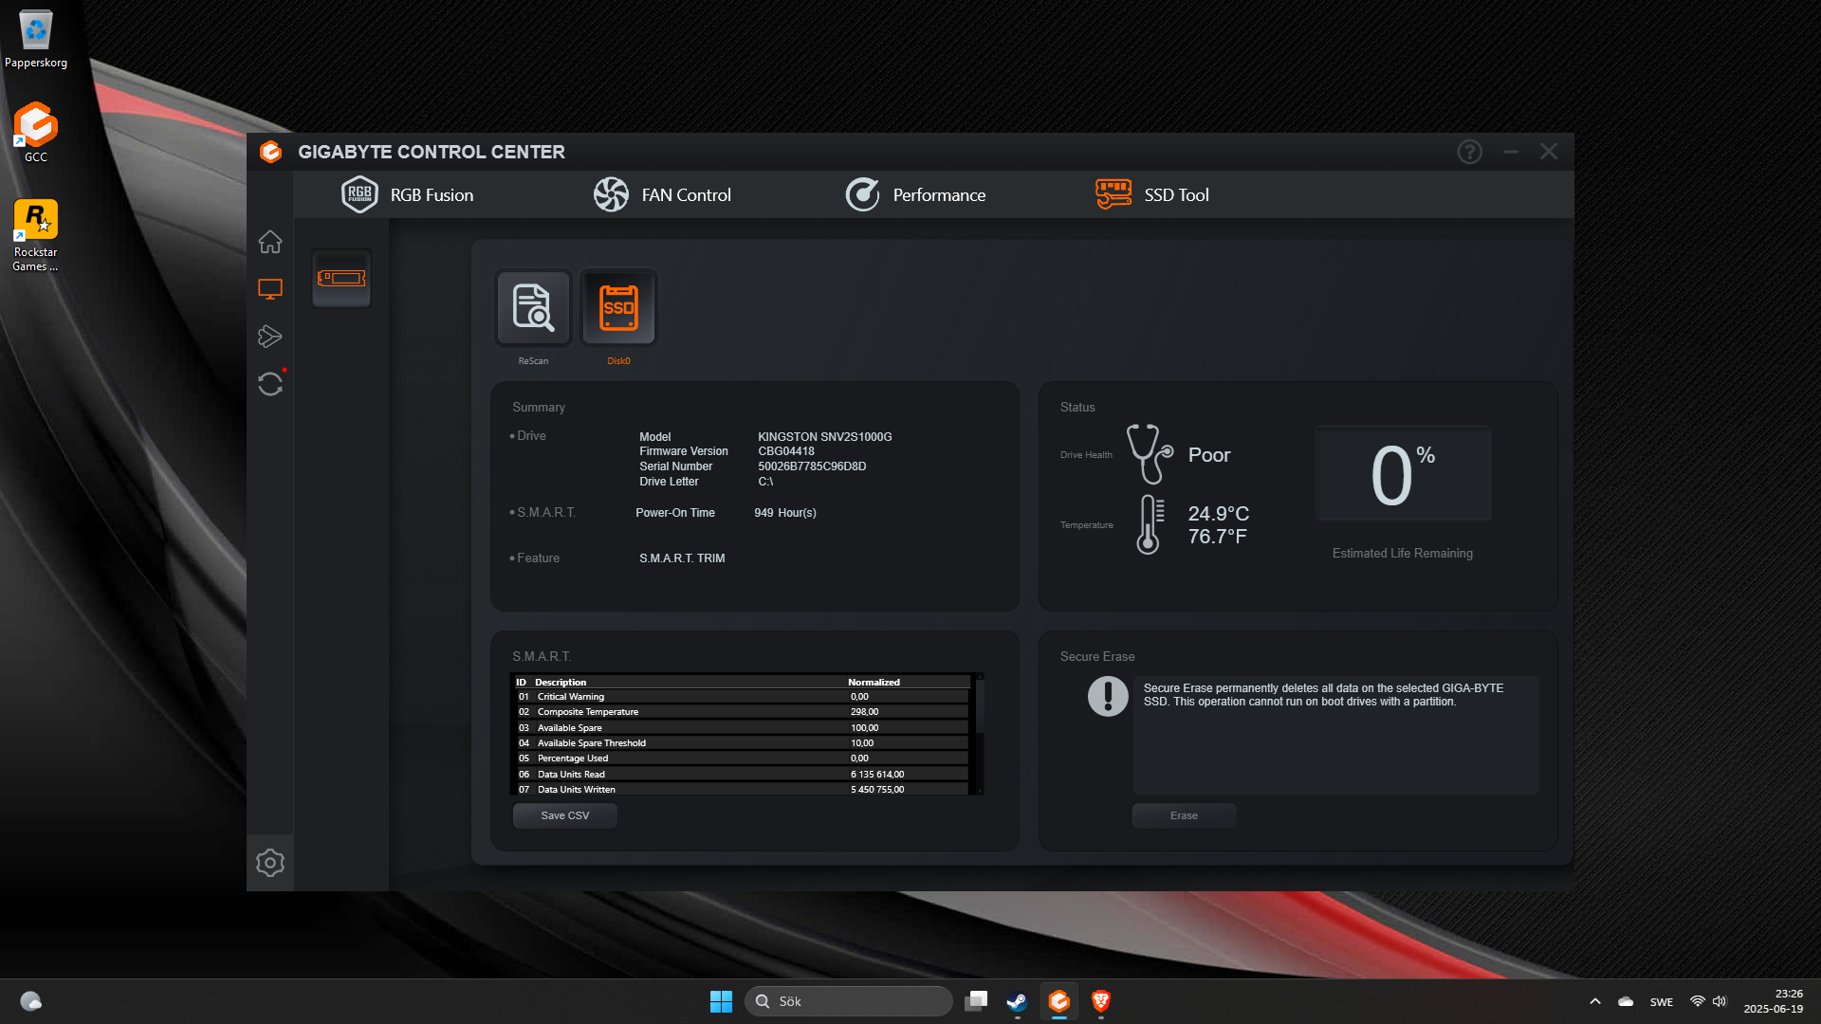Click the Normalized column header

(x=874, y=683)
